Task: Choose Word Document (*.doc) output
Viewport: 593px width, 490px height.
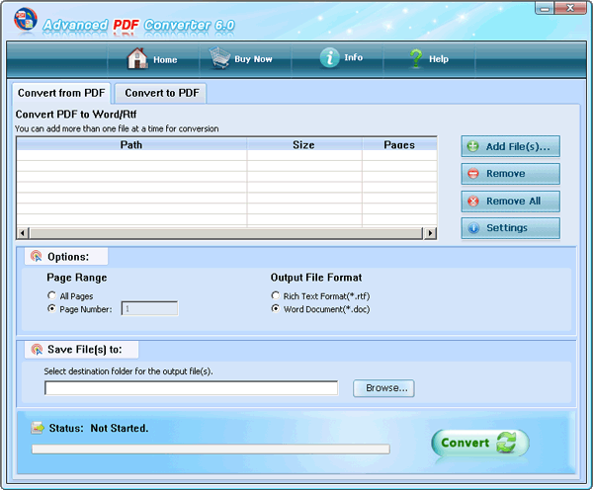Action: [276, 309]
